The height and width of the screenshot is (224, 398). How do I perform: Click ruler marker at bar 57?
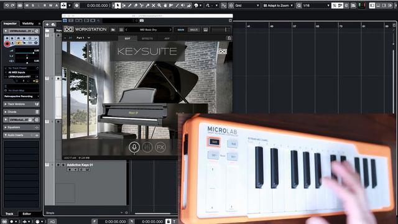click(x=294, y=26)
